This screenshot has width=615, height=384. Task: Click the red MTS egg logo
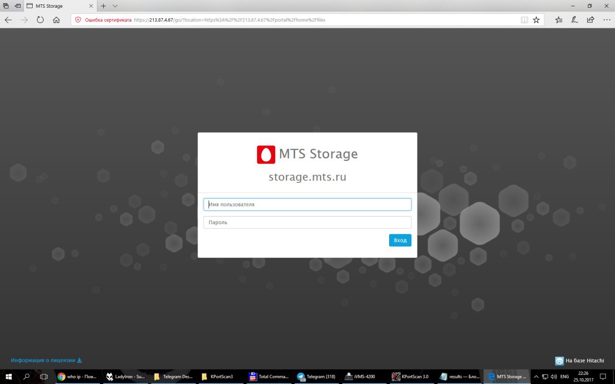coord(266,155)
